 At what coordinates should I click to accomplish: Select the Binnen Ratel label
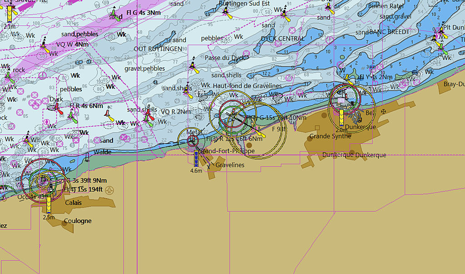click(x=386, y=6)
